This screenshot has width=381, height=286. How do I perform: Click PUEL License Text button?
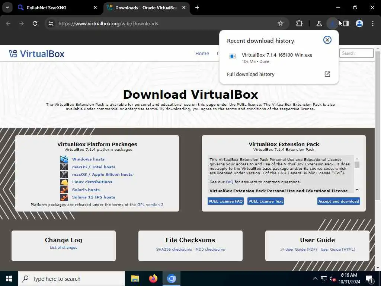tap(266, 201)
